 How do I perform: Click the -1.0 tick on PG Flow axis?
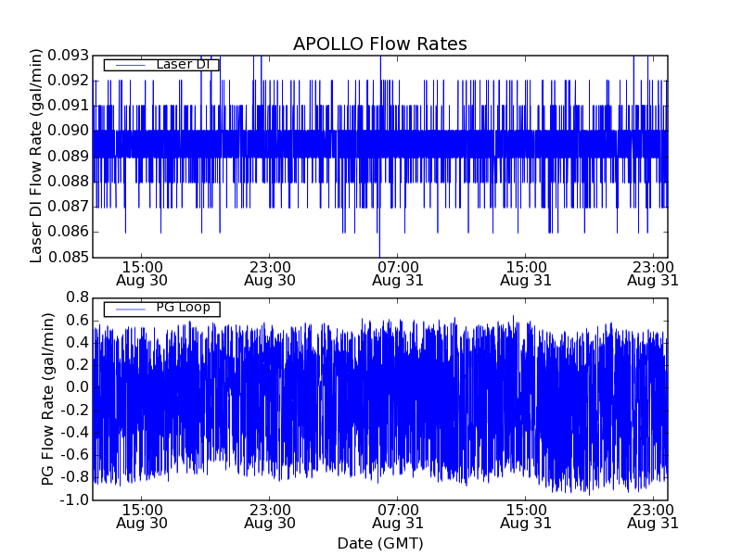coord(75,500)
